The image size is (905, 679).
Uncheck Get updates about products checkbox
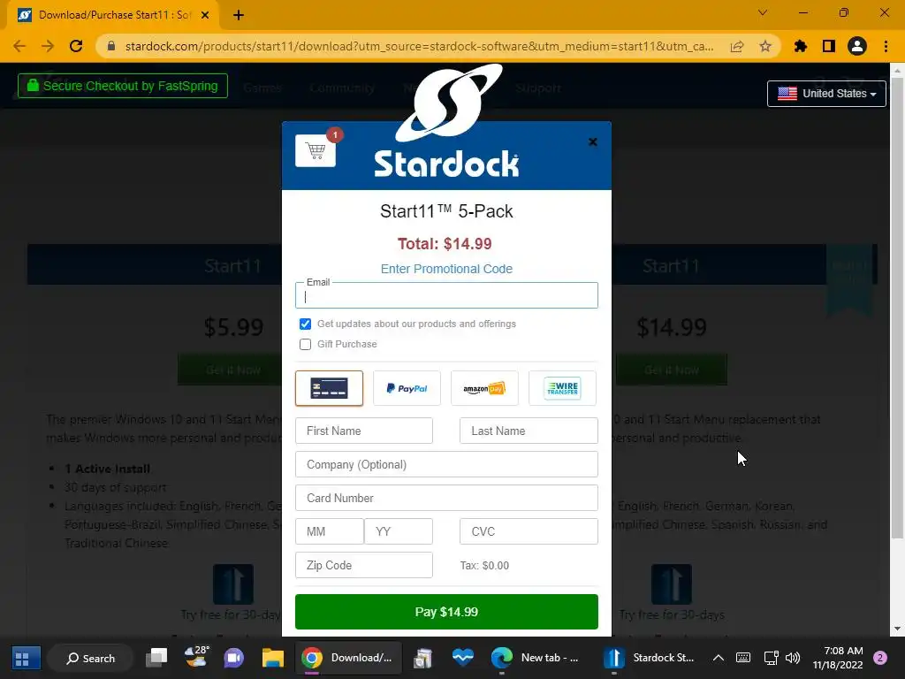(305, 324)
